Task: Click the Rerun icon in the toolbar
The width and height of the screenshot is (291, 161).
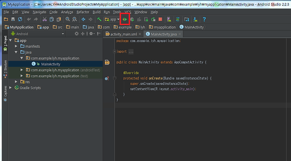Action: 153,19
